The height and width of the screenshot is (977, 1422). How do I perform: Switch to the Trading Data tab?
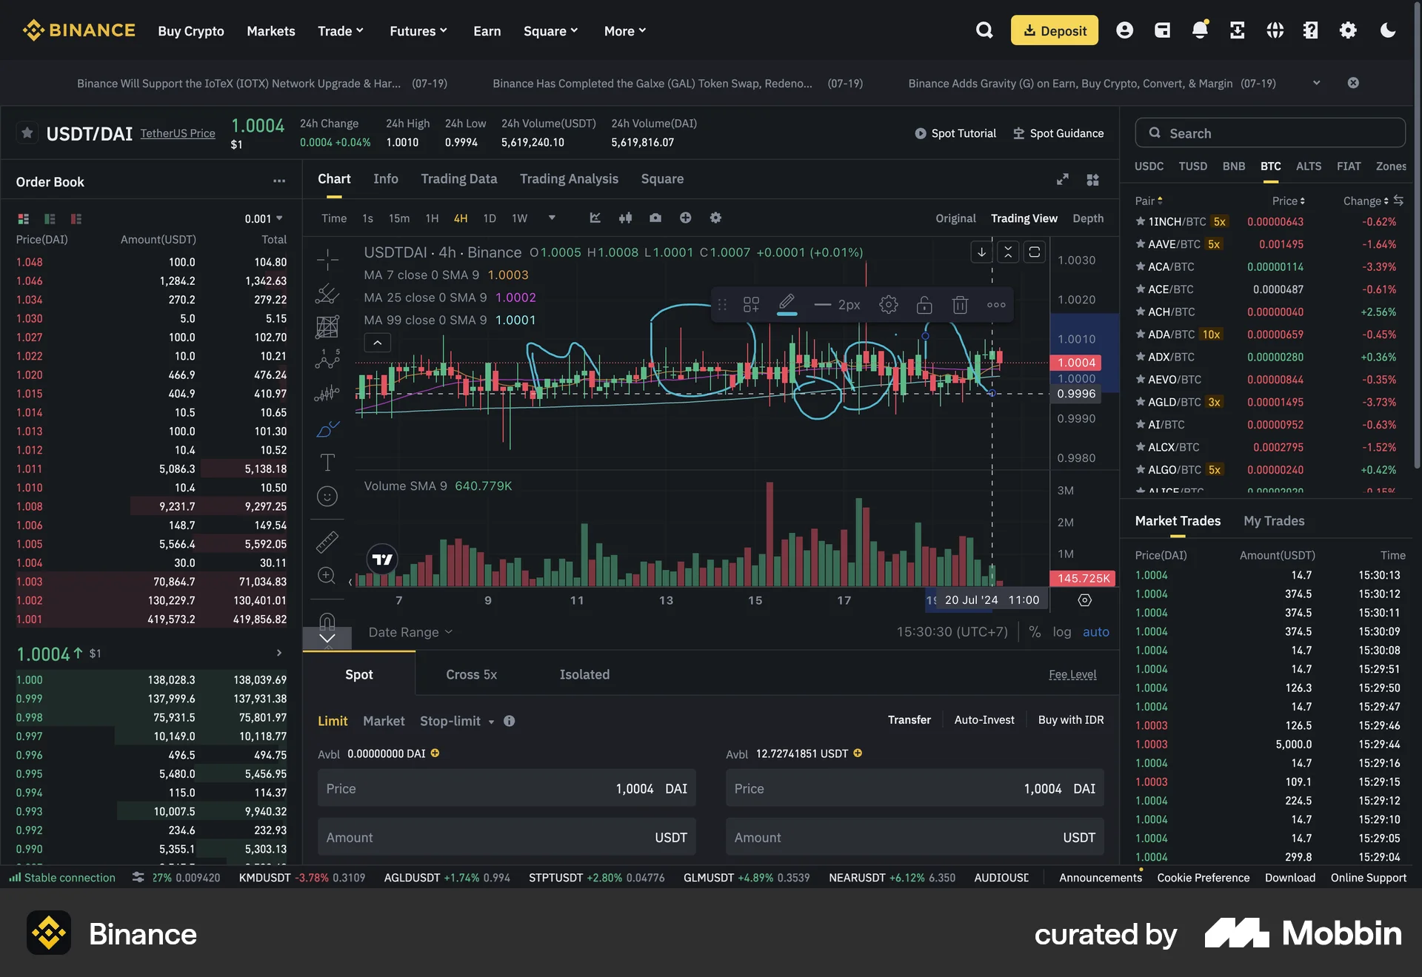(x=458, y=178)
